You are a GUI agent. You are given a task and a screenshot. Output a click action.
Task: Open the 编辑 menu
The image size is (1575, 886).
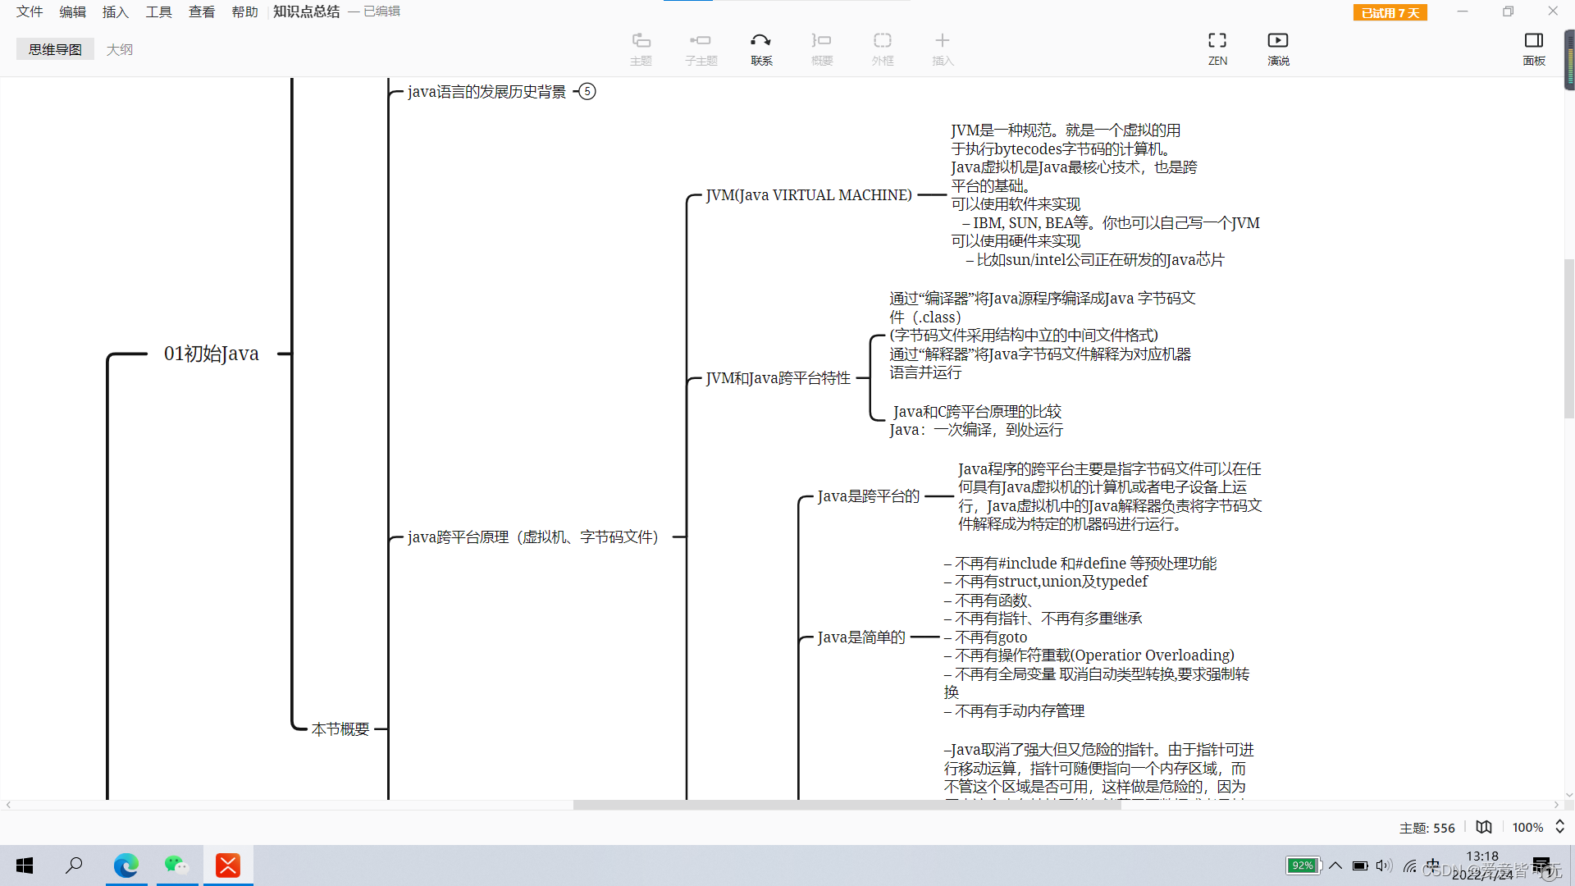[72, 11]
